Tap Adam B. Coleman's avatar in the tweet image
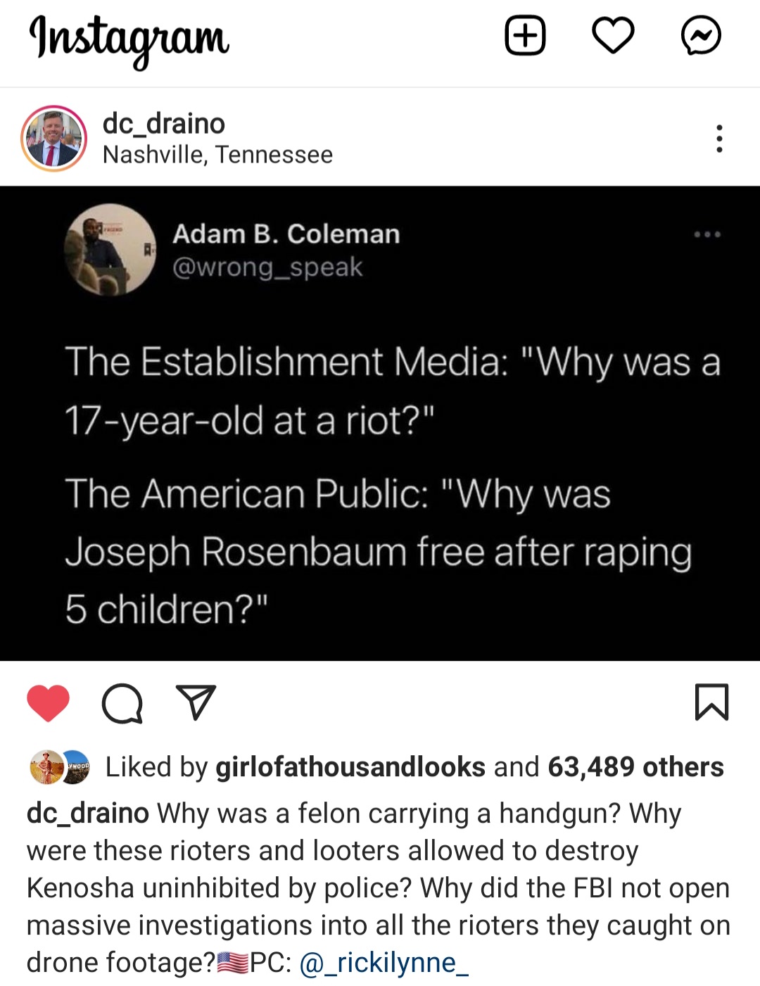The image size is (760, 986). (x=110, y=250)
